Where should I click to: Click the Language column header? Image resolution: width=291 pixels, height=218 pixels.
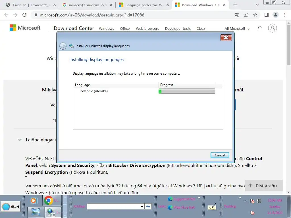pos(116,85)
